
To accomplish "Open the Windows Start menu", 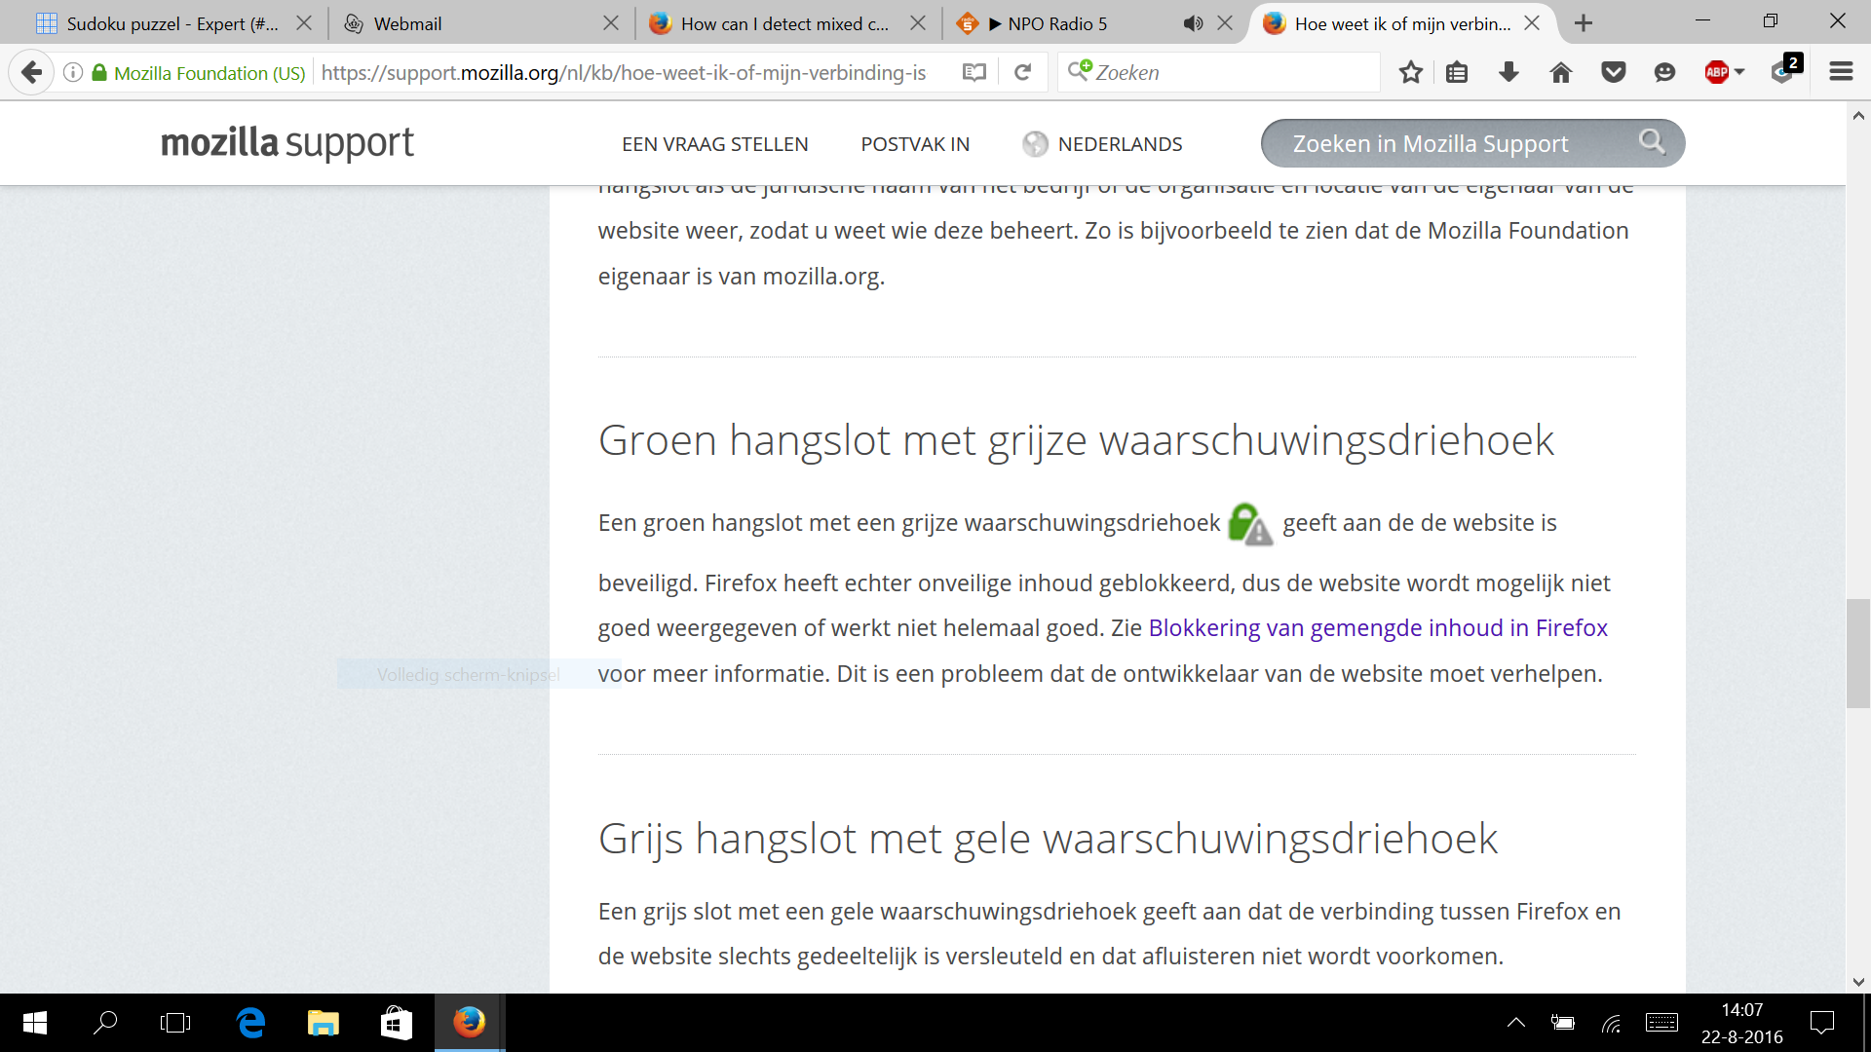I will tap(34, 1023).
